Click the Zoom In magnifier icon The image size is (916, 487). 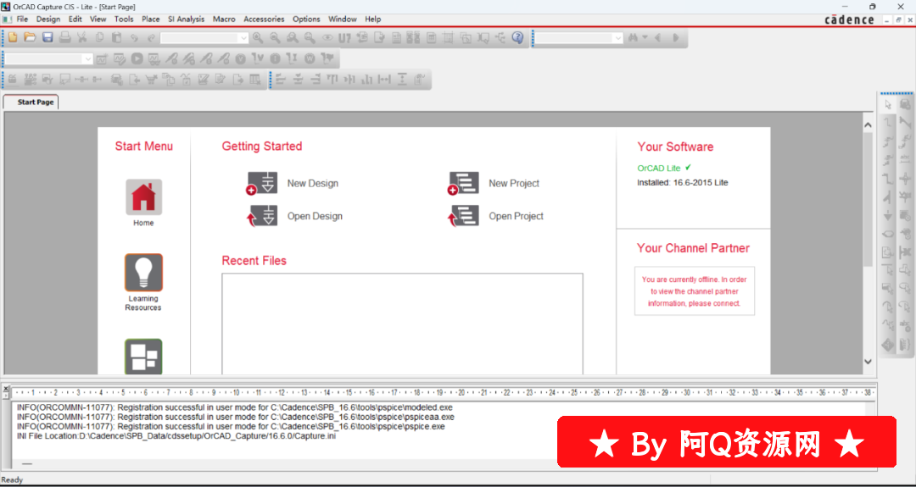[258, 38]
